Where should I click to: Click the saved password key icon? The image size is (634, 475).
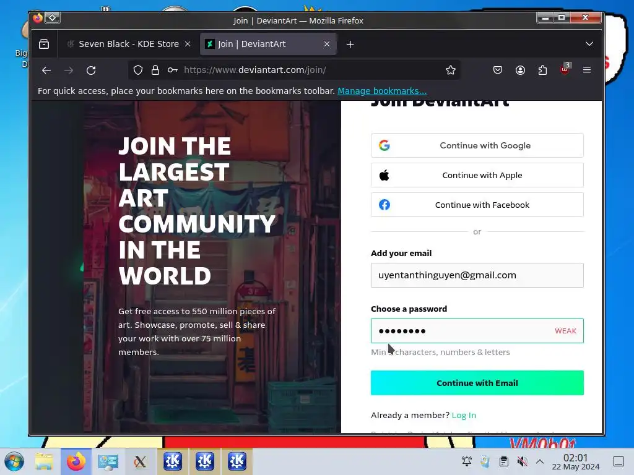(173, 71)
